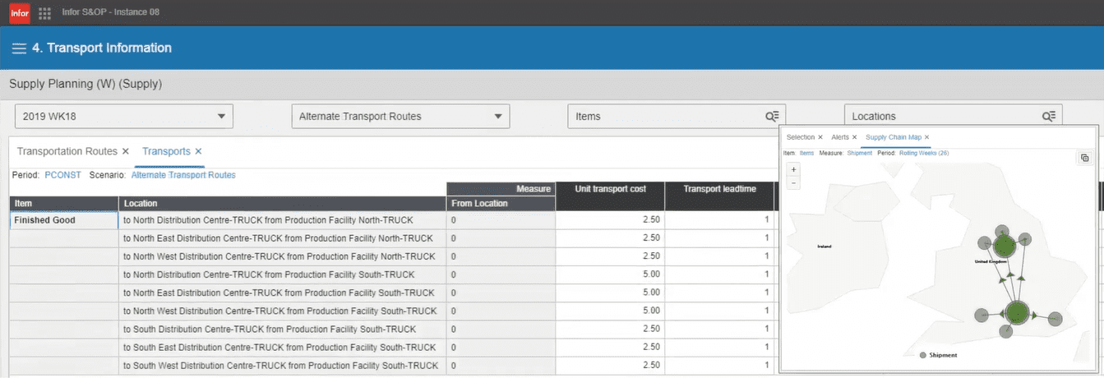Viewport: 1104px width, 378px height.
Task: Zoom in on the supply chain map
Action: 793,169
